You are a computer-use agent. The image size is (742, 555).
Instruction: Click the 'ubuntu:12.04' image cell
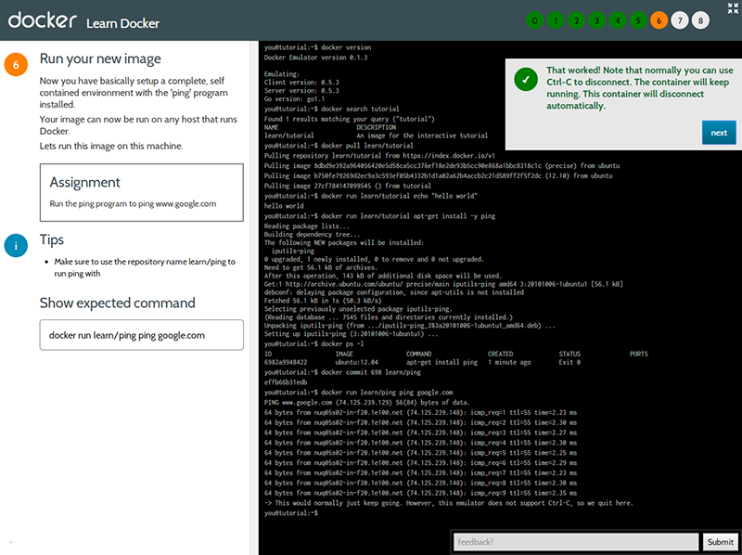pos(356,362)
